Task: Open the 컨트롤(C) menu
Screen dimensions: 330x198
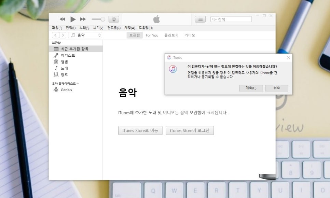Action: 114,28
